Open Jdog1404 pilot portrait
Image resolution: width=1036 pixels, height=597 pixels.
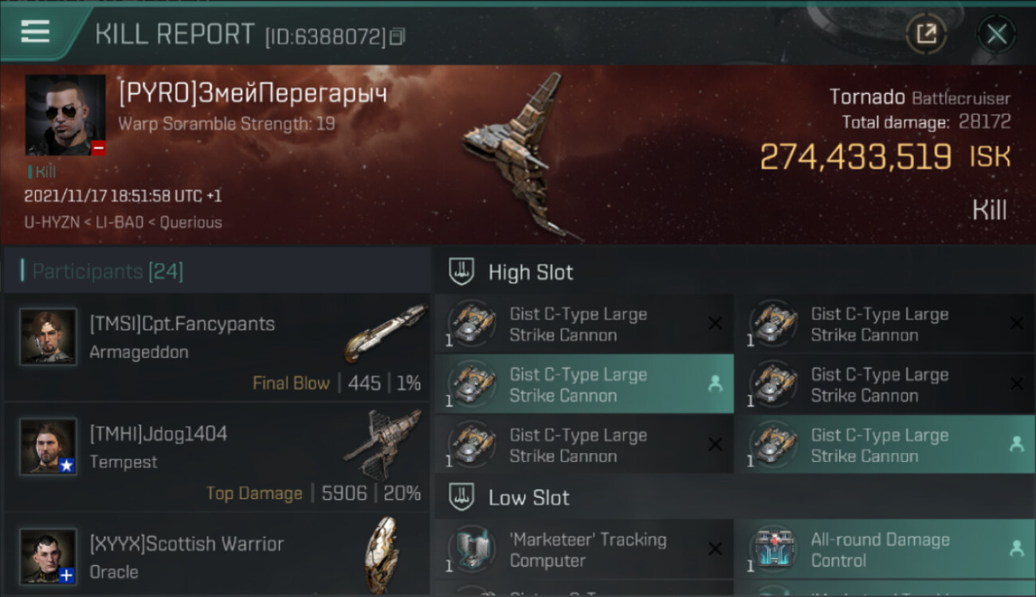click(49, 447)
